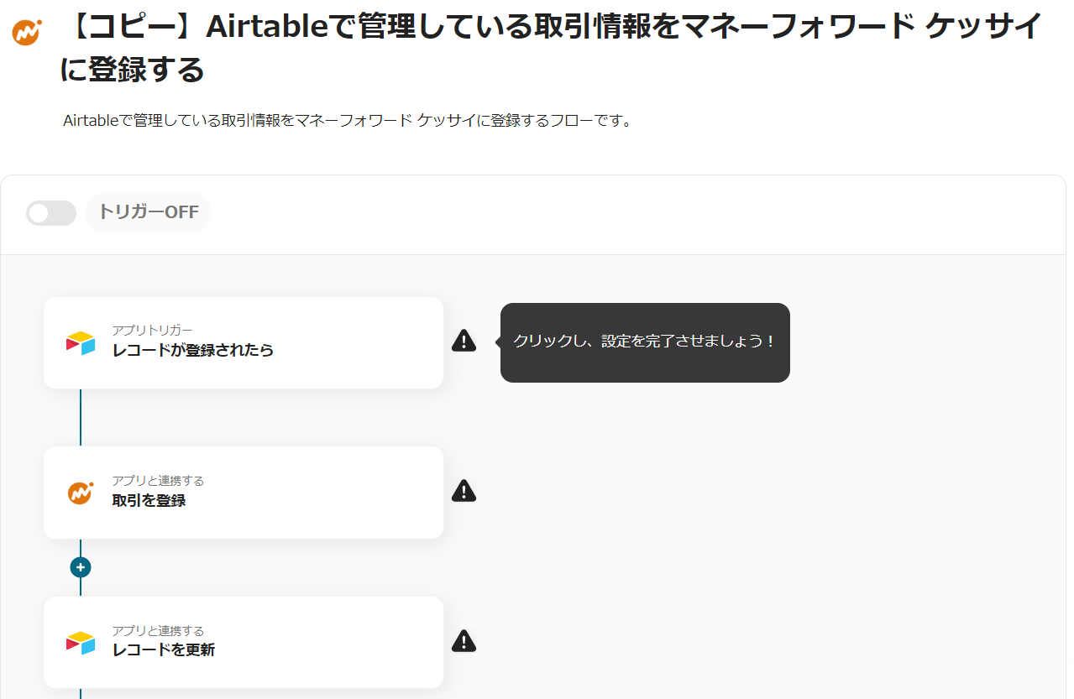
Task: Click the トリガーOFF status label
Action: tap(149, 212)
